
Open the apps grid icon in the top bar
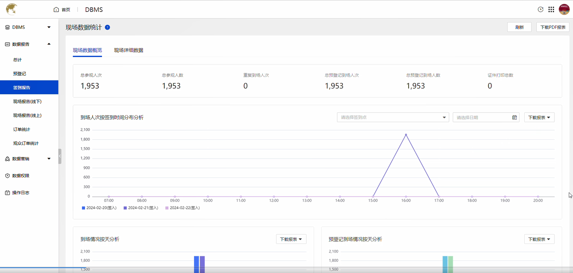click(x=551, y=9)
